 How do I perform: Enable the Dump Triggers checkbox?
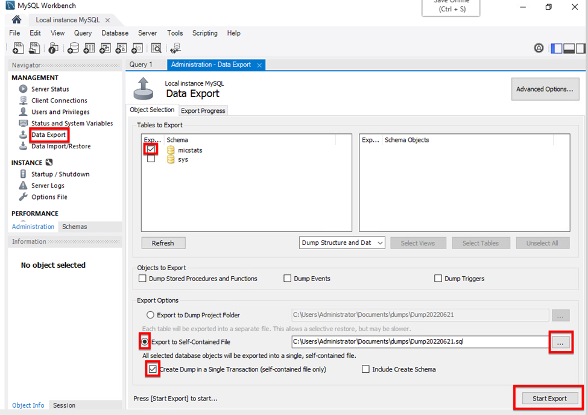point(438,279)
